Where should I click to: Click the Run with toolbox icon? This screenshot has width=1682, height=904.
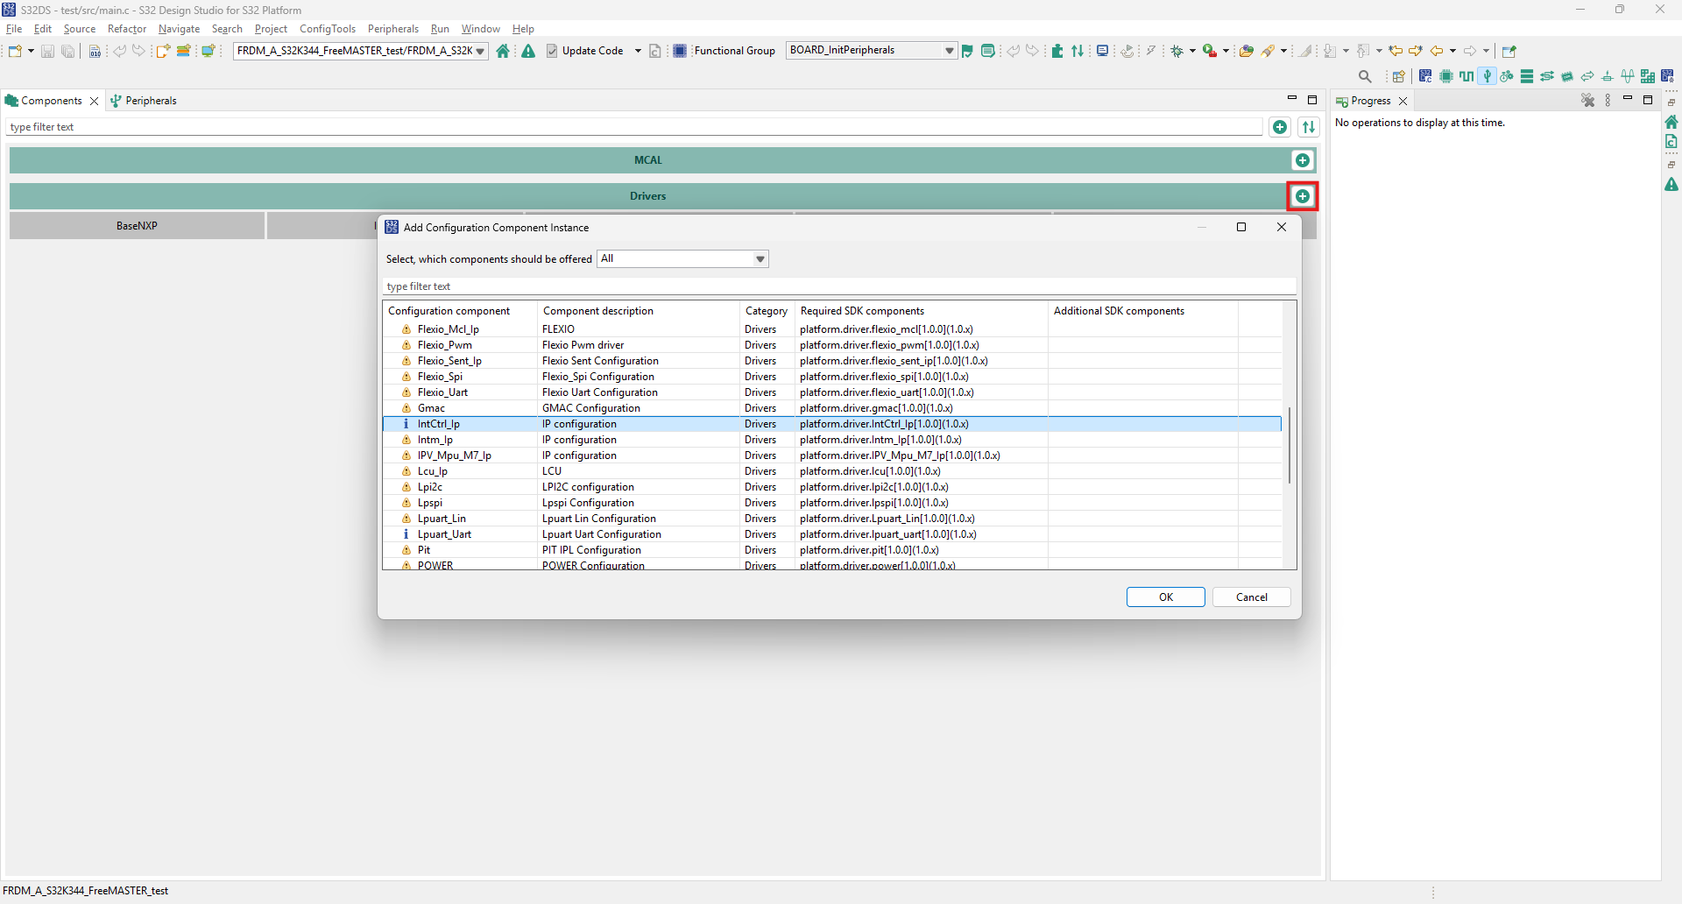[x=1210, y=51]
